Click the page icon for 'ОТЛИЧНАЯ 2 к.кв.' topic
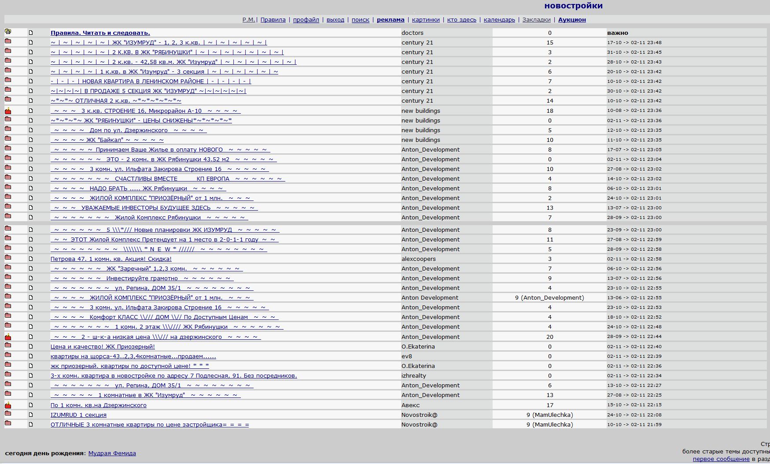This screenshot has height=464, width=770. tap(31, 101)
